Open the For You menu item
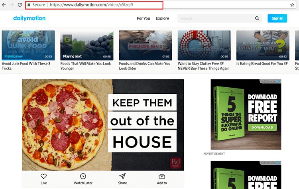The image size is (299, 189). (x=144, y=18)
